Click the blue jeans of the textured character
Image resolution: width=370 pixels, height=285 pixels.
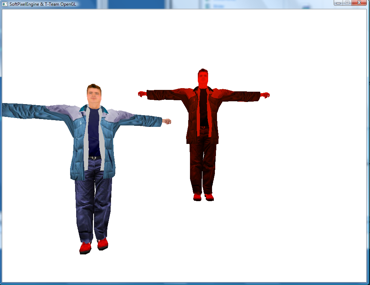click(93, 203)
